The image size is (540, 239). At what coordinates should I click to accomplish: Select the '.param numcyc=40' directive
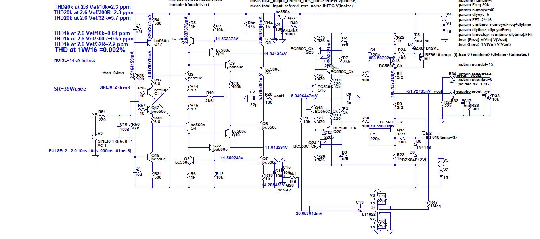click(x=476, y=10)
